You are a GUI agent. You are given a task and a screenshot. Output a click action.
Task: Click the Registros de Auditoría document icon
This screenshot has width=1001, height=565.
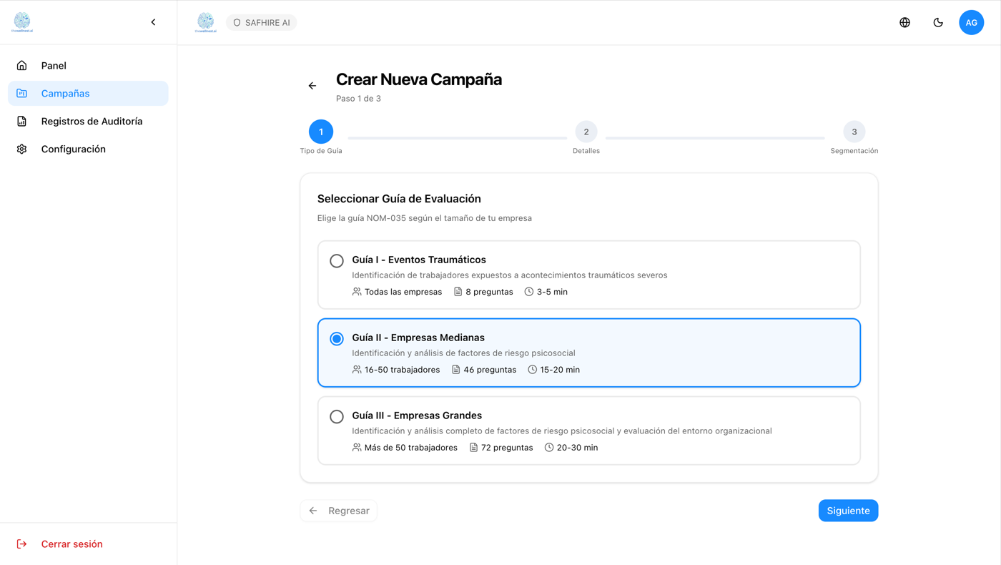22,122
